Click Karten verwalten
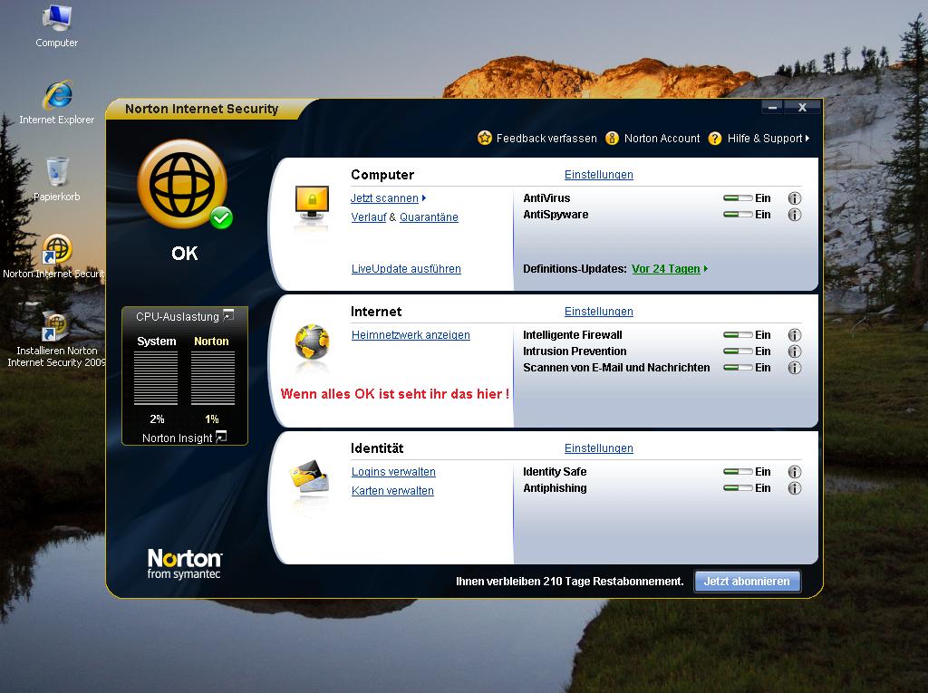The width and height of the screenshot is (928, 693). click(392, 491)
